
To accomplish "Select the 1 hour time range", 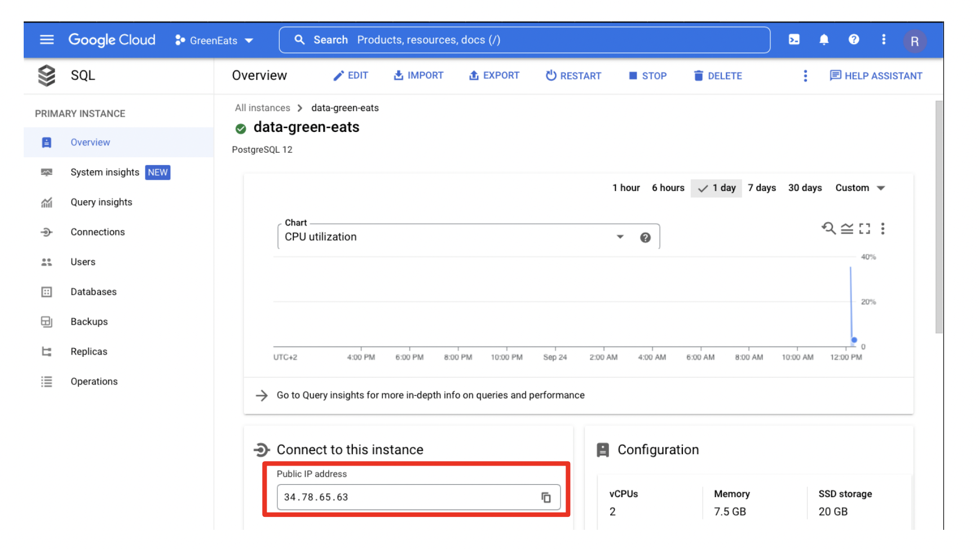I will pyautogui.click(x=626, y=188).
